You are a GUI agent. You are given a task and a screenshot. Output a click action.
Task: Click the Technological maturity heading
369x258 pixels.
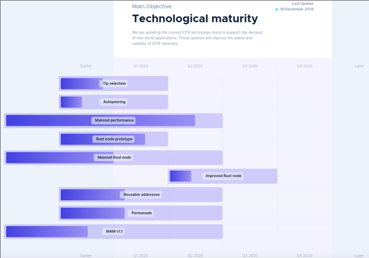coord(195,19)
